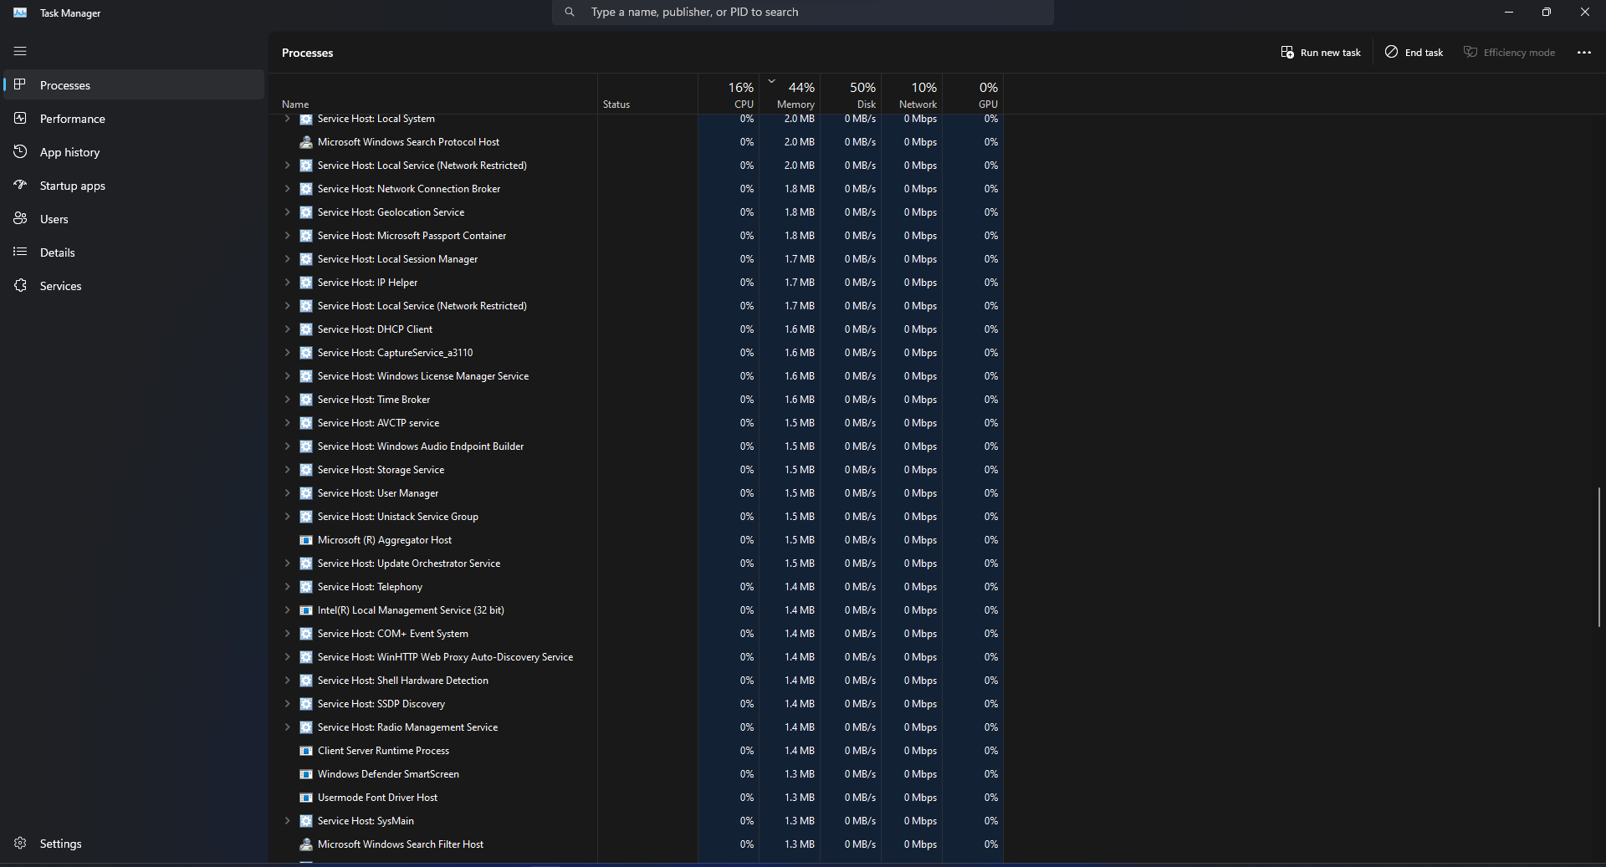Open the Details page
The width and height of the screenshot is (1606, 867).
click(134, 252)
